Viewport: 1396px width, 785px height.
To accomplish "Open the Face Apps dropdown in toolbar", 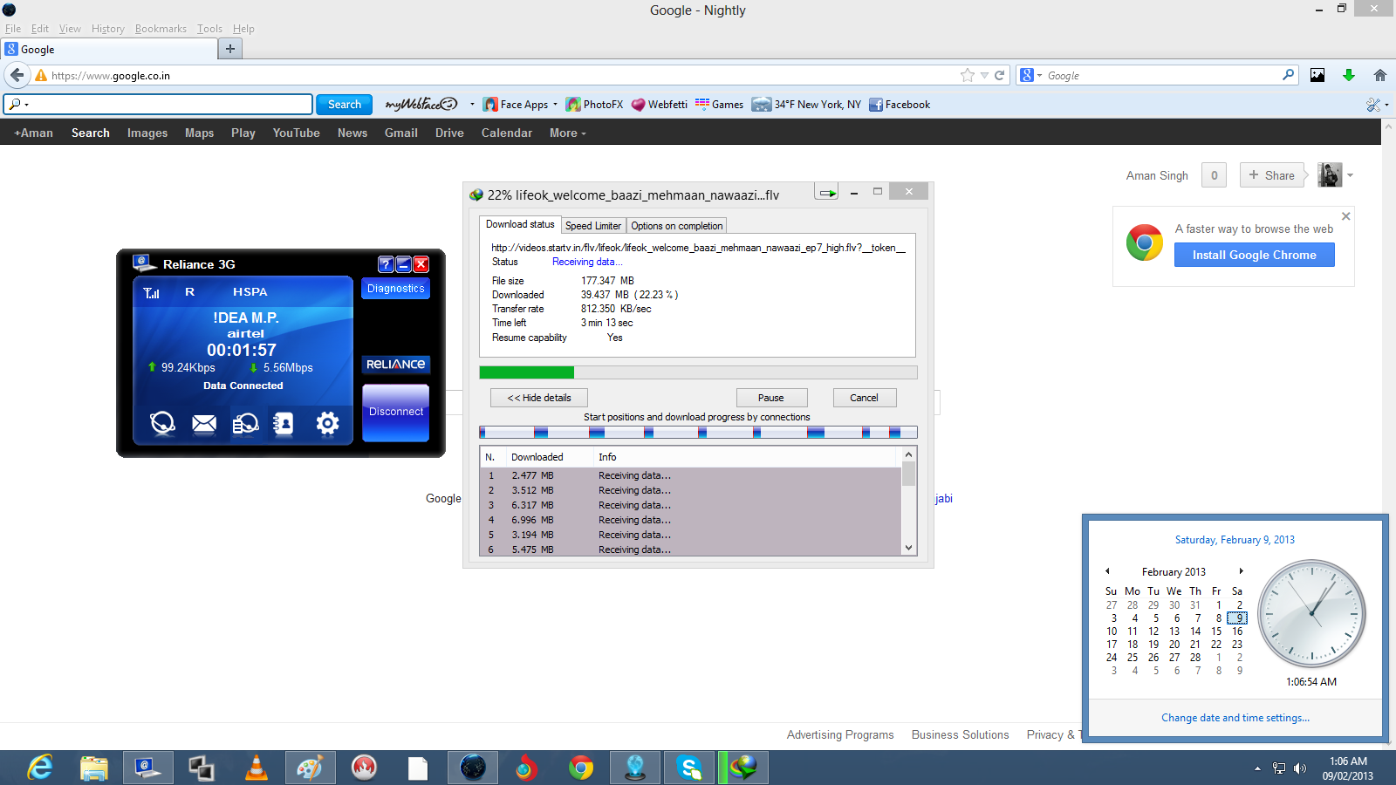I will [555, 105].
